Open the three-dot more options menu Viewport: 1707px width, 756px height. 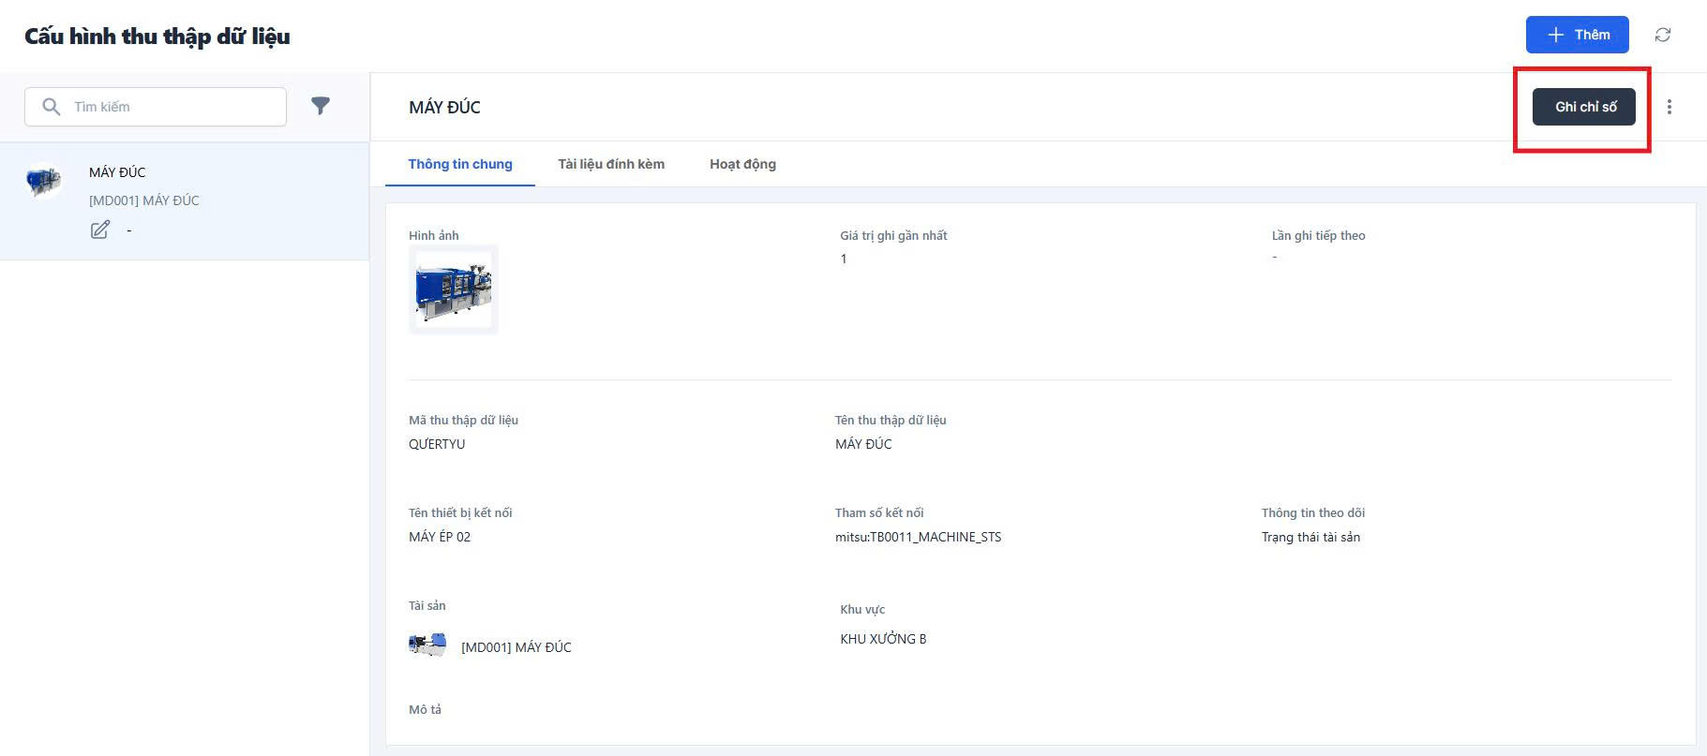(x=1669, y=107)
